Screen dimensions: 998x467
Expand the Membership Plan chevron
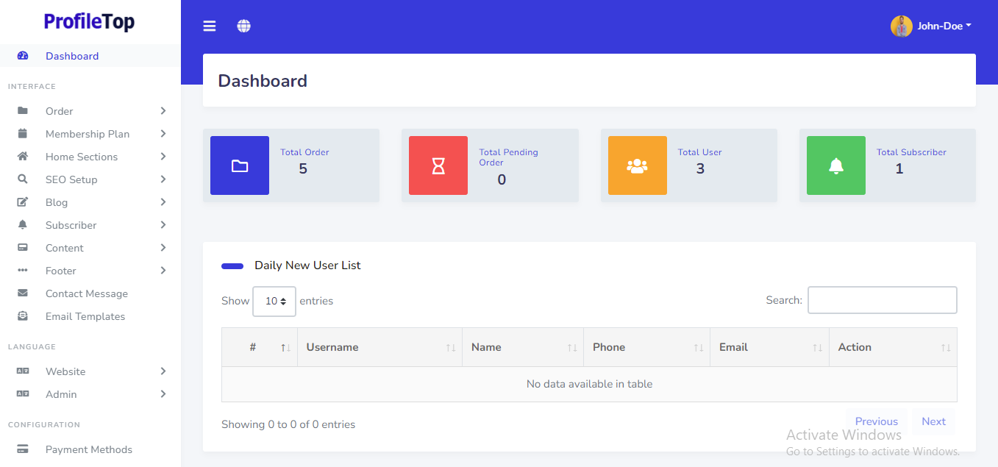point(163,134)
